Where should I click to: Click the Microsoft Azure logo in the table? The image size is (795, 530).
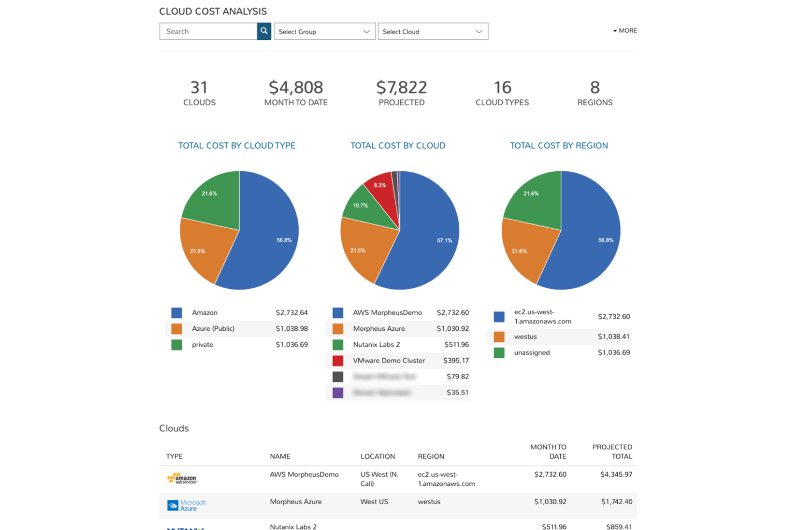pos(185,505)
